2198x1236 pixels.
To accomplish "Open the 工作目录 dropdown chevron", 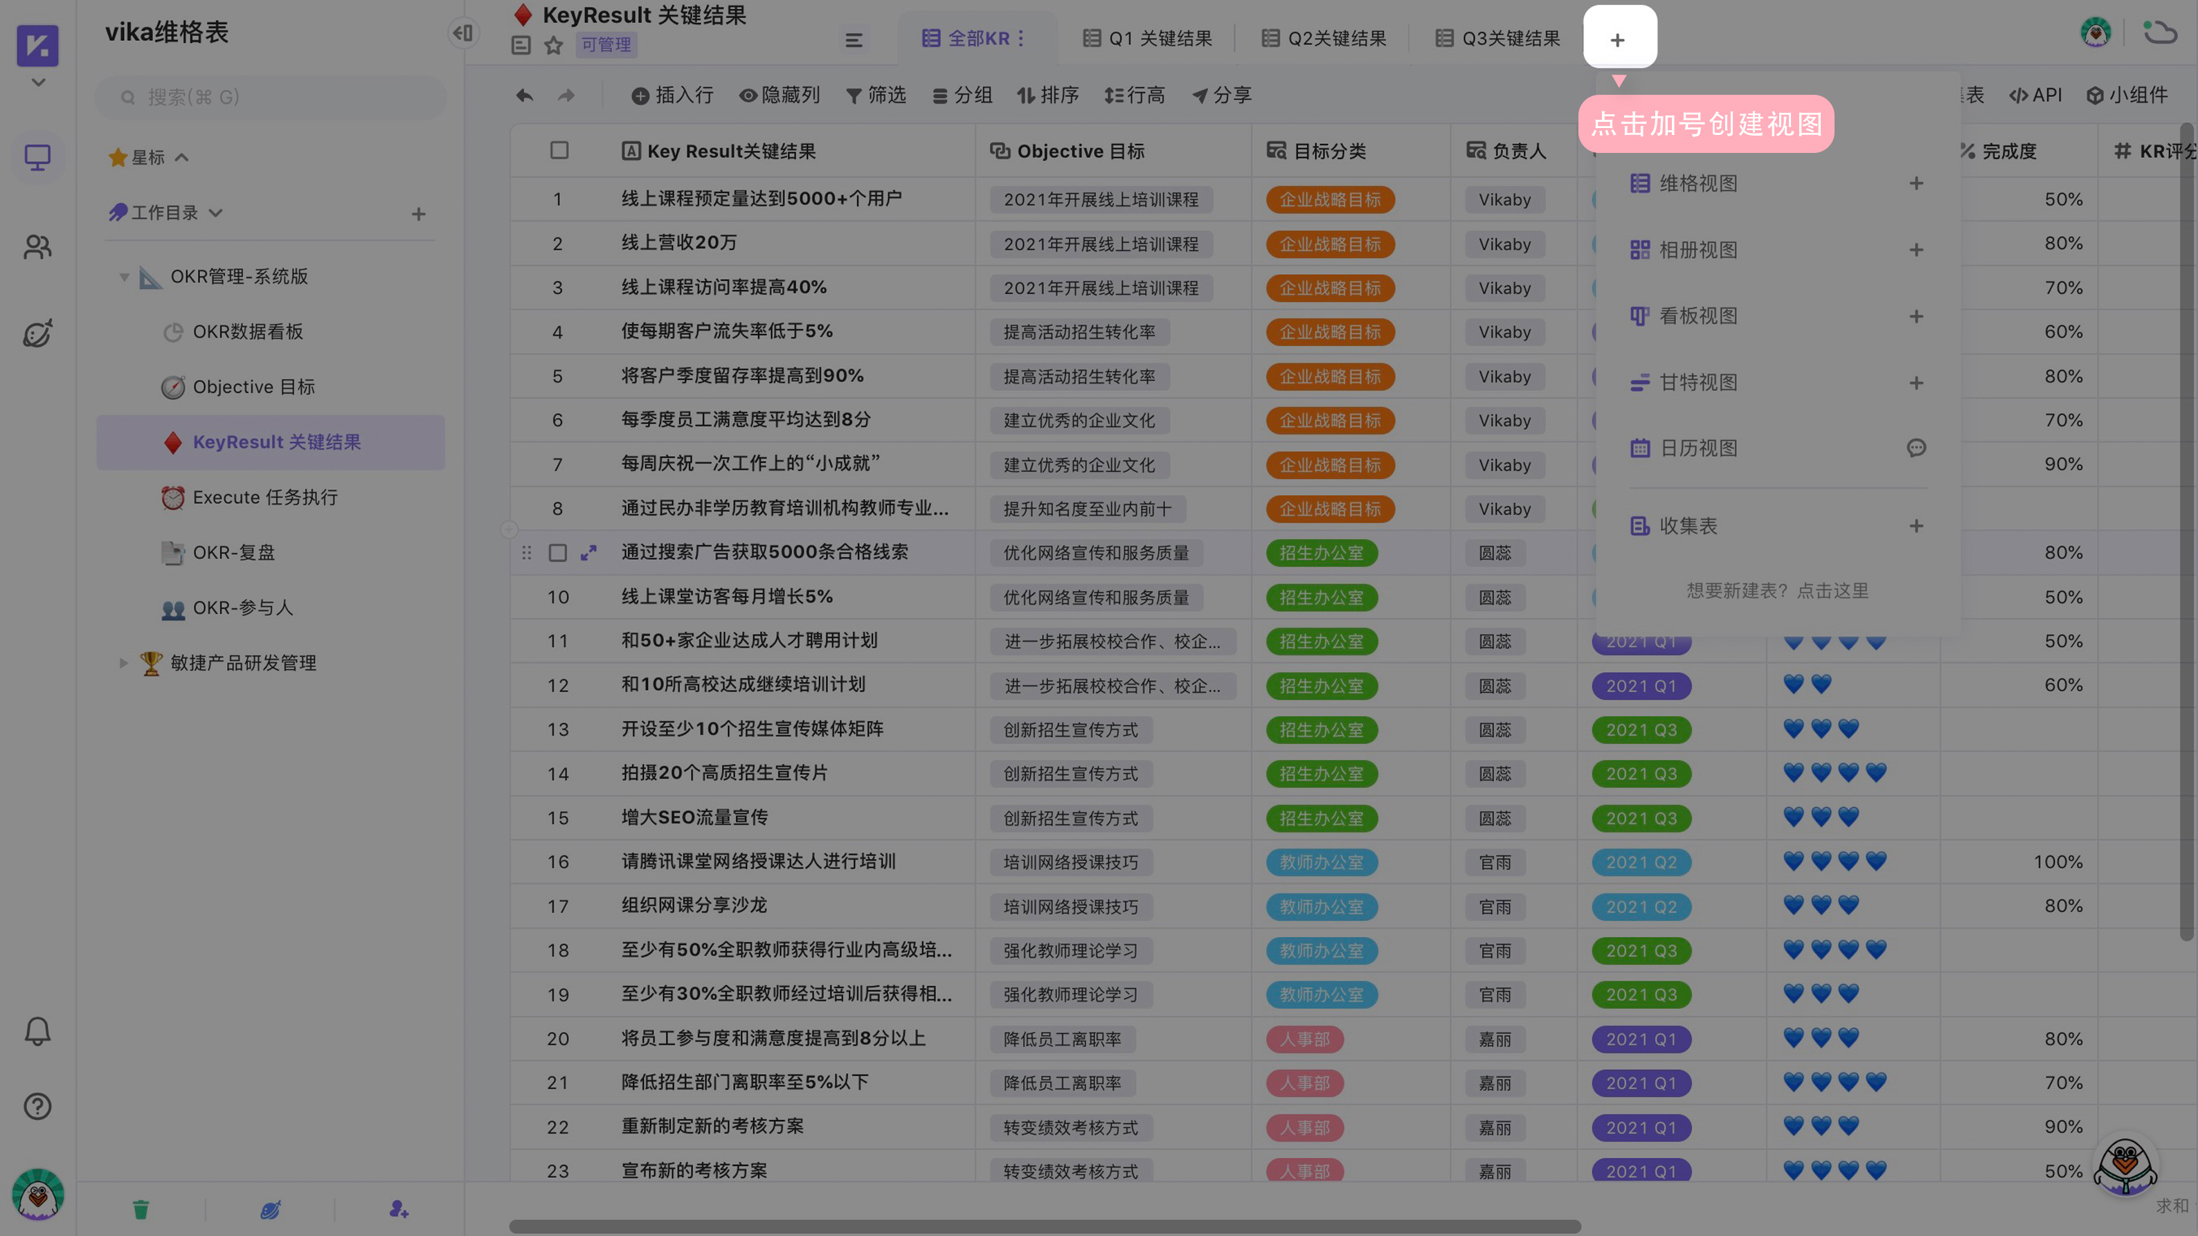I will point(216,212).
